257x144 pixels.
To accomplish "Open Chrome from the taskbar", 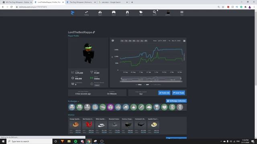I will coord(89,141).
